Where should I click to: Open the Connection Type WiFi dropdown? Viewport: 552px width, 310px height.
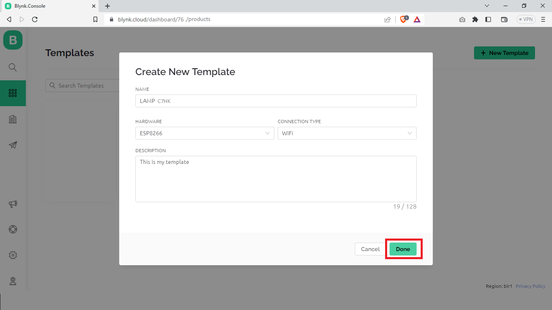coord(347,133)
